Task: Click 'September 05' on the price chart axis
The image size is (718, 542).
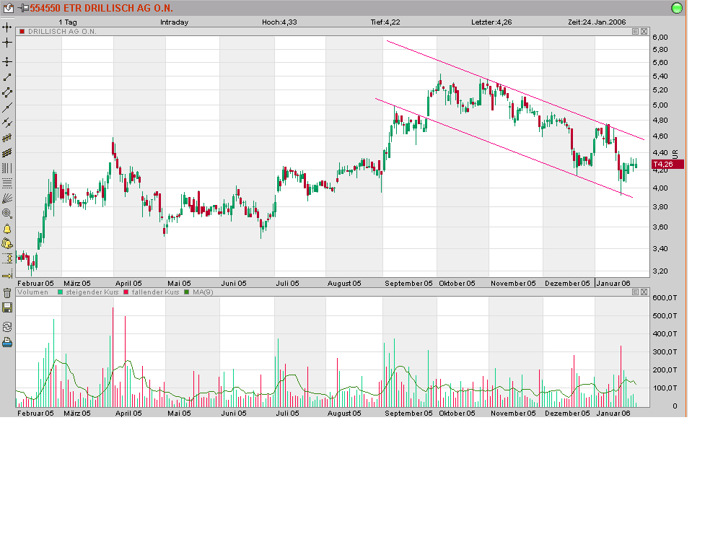Action: tap(408, 283)
